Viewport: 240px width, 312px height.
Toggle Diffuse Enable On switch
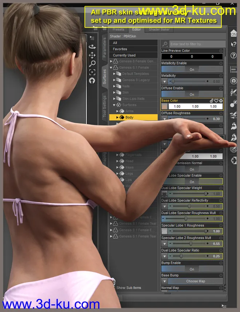point(192,94)
